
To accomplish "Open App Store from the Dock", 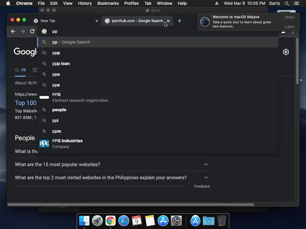I will click(163, 221).
